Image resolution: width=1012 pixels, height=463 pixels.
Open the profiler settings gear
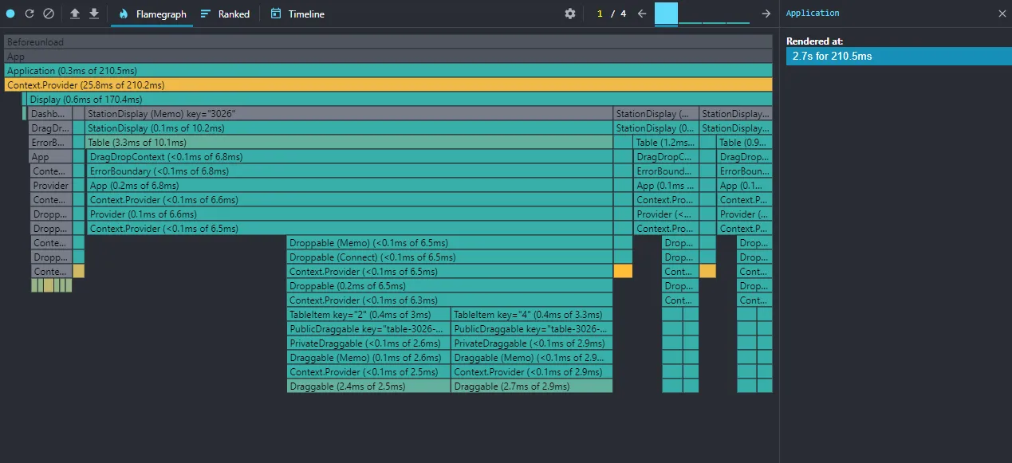pos(569,13)
